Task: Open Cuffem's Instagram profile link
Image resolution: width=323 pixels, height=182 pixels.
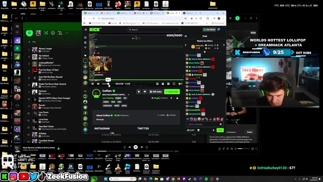Action: tap(171, 115)
